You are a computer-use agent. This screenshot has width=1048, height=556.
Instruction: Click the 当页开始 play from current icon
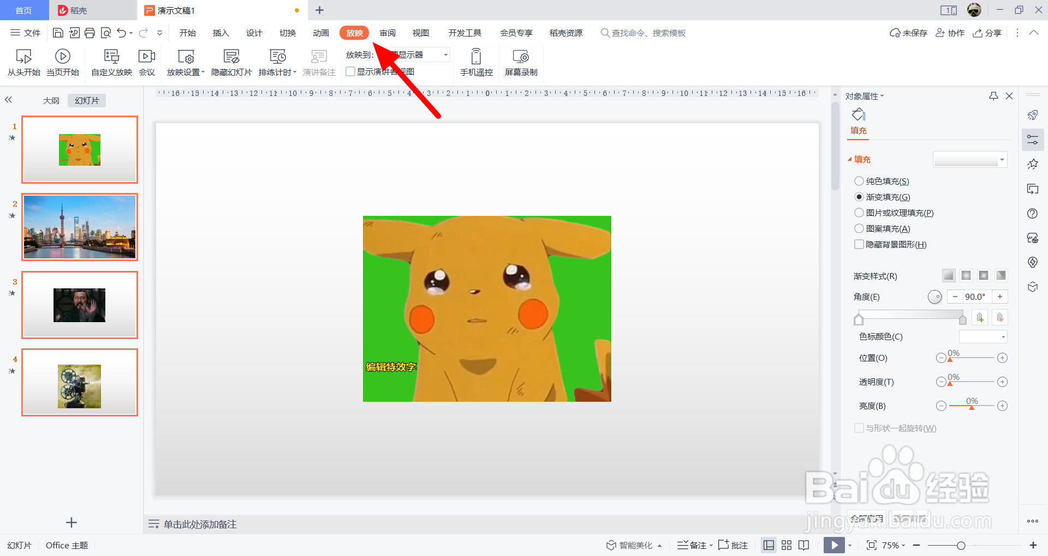point(63,56)
